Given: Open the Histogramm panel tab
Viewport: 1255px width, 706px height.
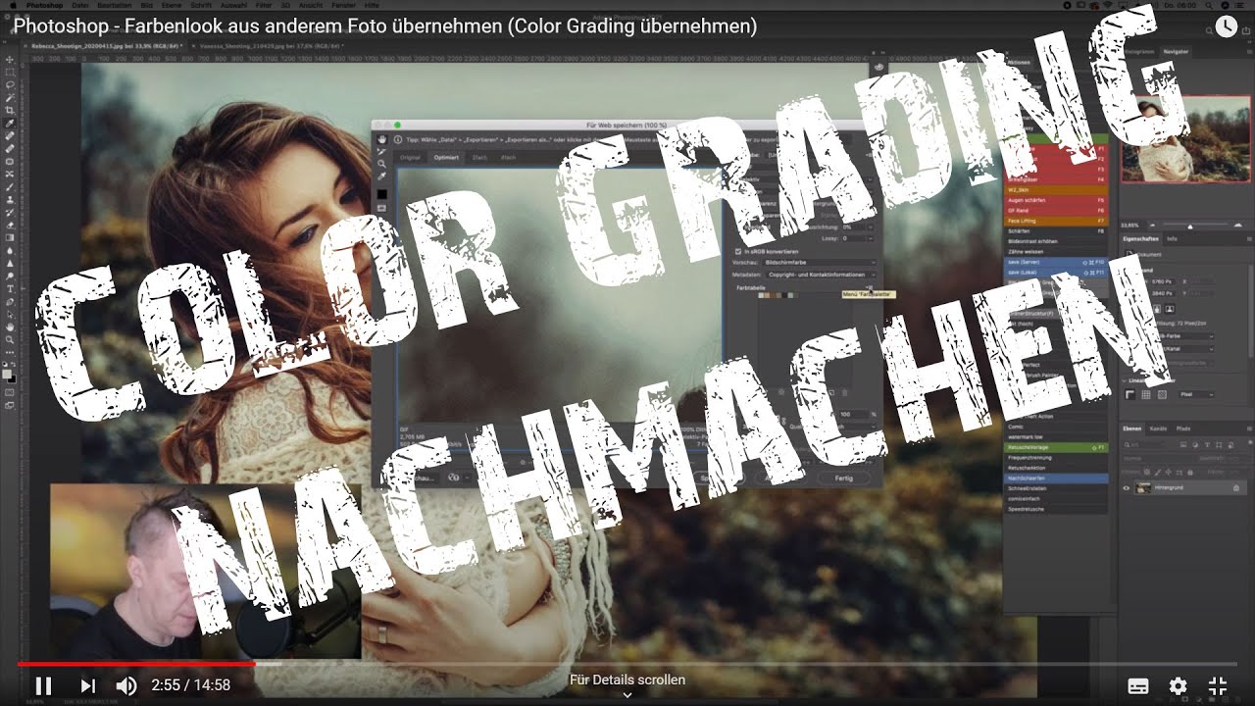Looking at the screenshot, I should point(1137,51).
